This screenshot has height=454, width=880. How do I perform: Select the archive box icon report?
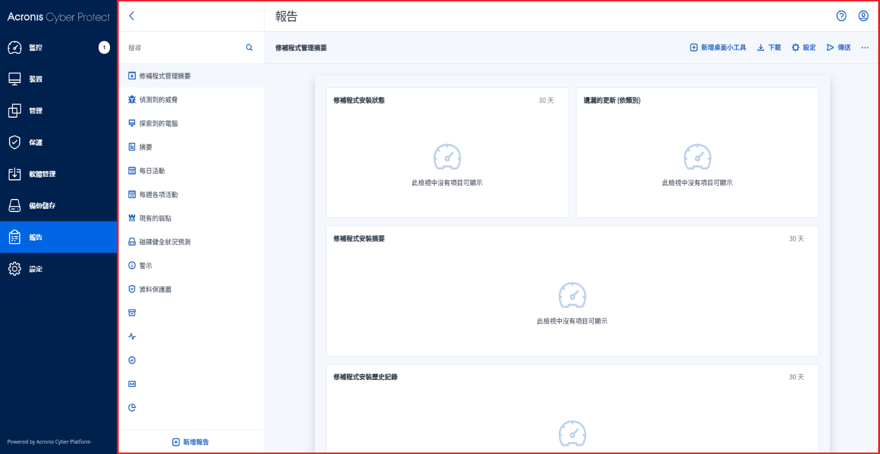(x=132, y=313)
